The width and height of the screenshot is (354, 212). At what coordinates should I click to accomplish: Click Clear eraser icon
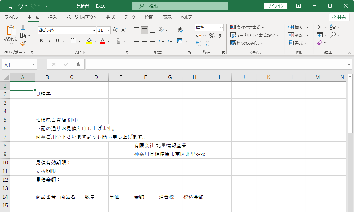(320, 43)
